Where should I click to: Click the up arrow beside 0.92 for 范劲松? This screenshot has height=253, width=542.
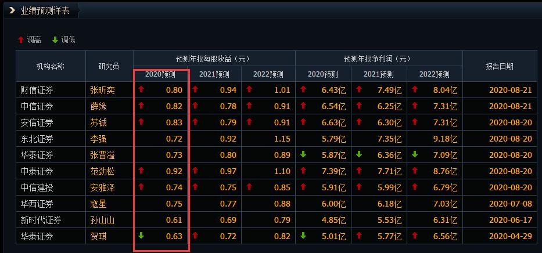141,171
